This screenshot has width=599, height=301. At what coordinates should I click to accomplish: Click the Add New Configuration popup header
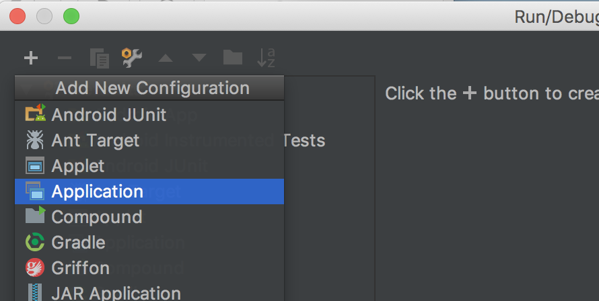[152, 88]
